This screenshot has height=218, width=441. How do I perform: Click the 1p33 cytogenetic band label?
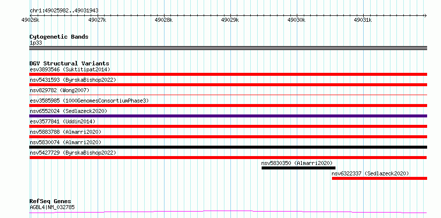[36, 43]
